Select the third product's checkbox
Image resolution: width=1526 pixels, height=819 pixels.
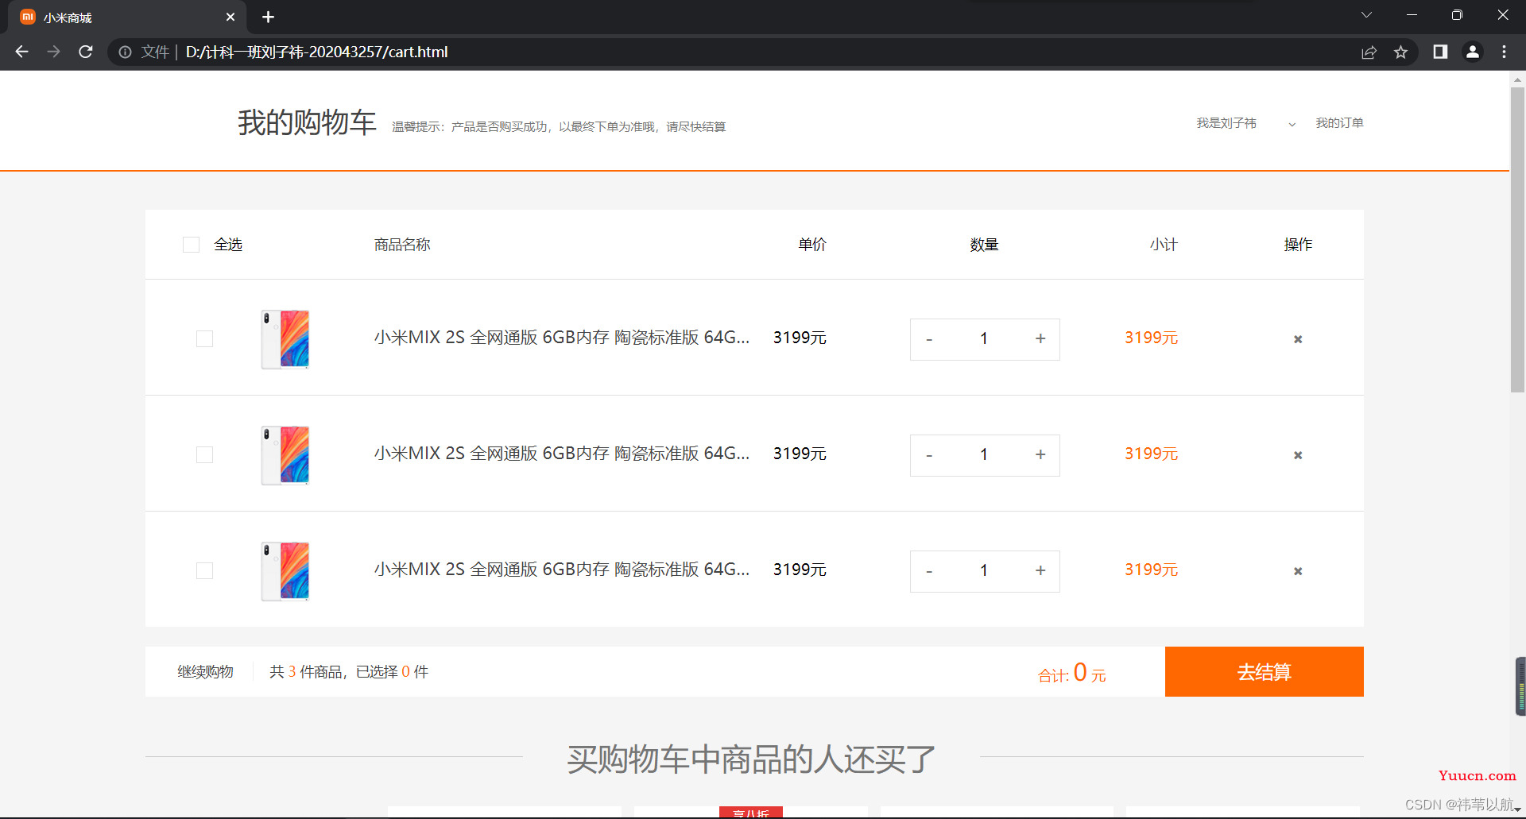coord(204,570)
